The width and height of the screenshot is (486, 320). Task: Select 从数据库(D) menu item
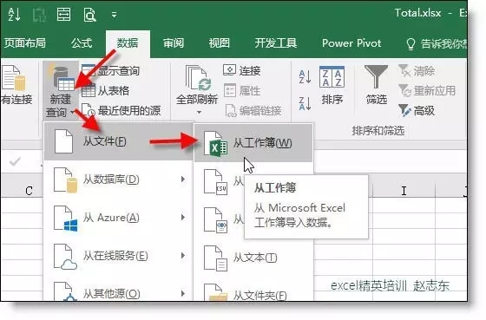[118, 180]
